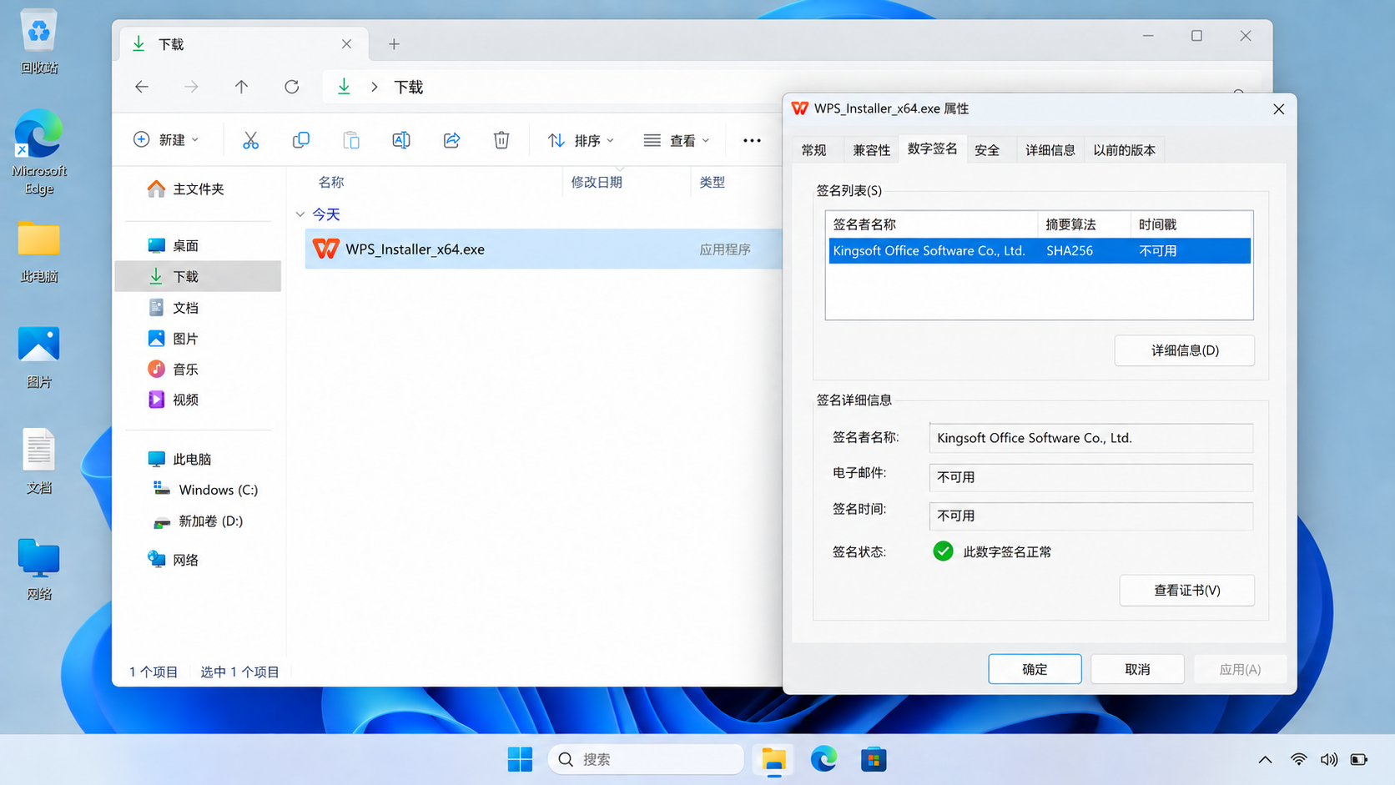Click the Paste clipboard icon
This screenshot has height=785, width=1395.
point(351,140)
